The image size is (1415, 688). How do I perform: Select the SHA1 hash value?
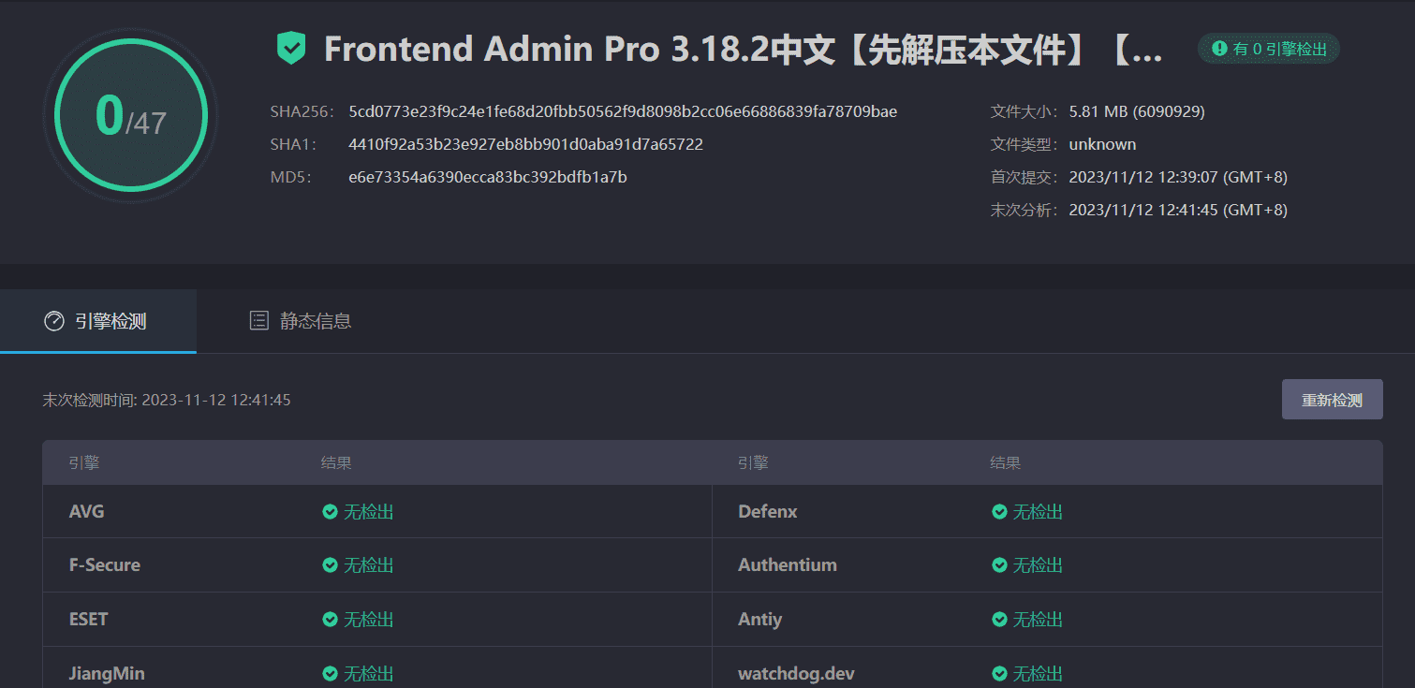[525, 145]
